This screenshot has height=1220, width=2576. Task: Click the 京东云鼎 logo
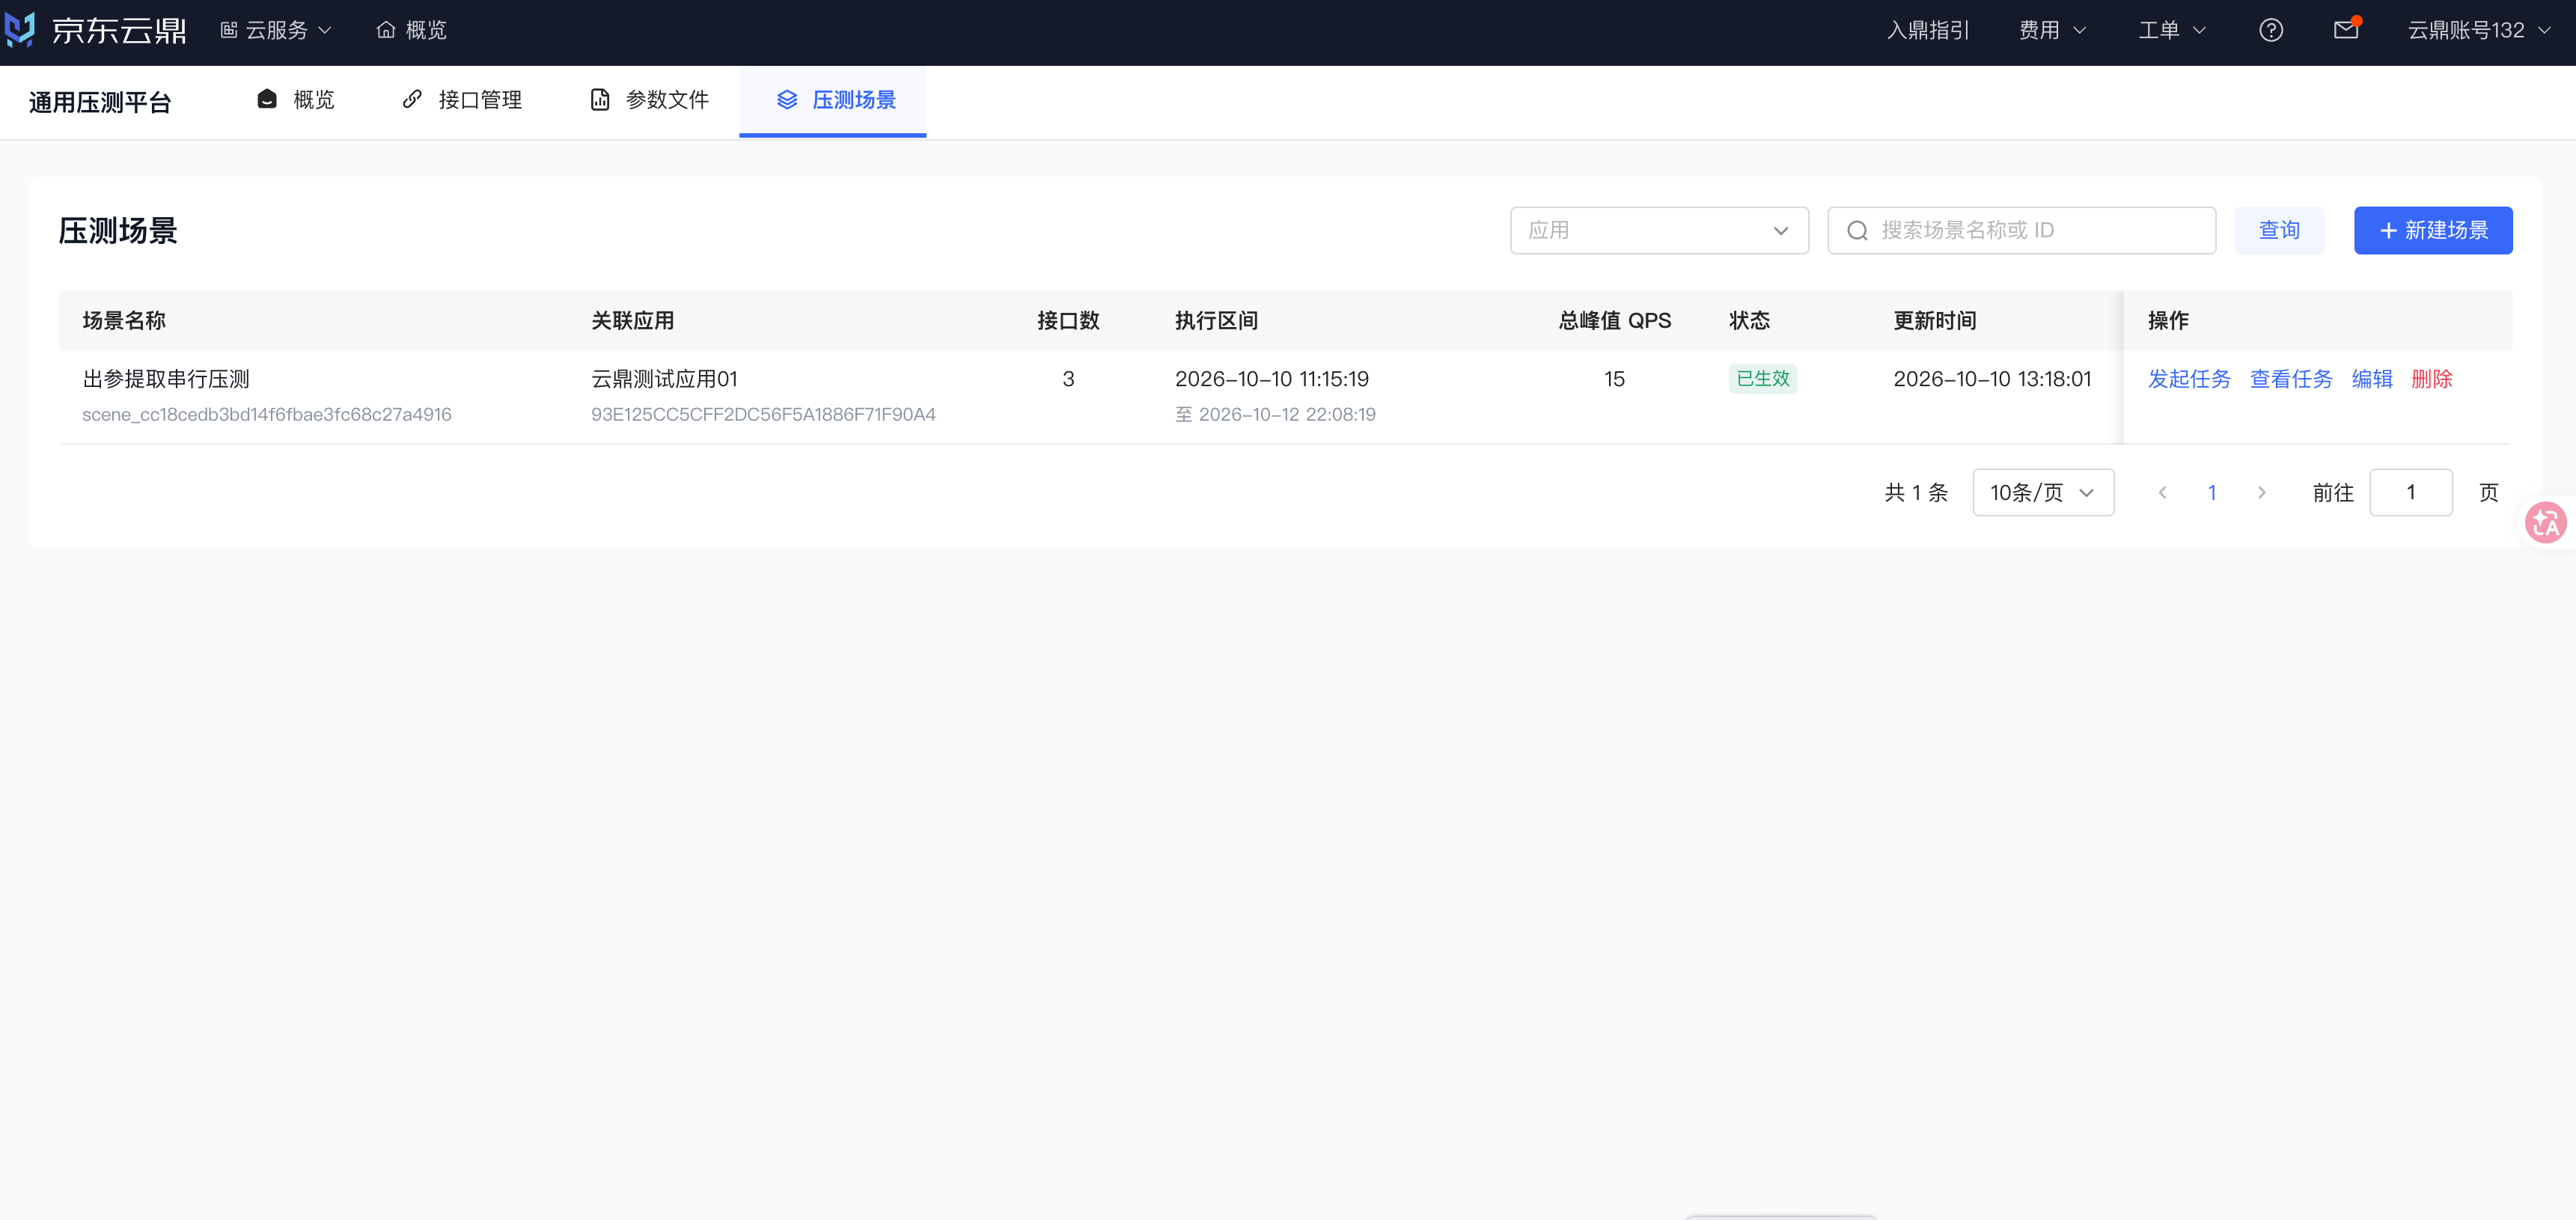click(x=95, y=30)
